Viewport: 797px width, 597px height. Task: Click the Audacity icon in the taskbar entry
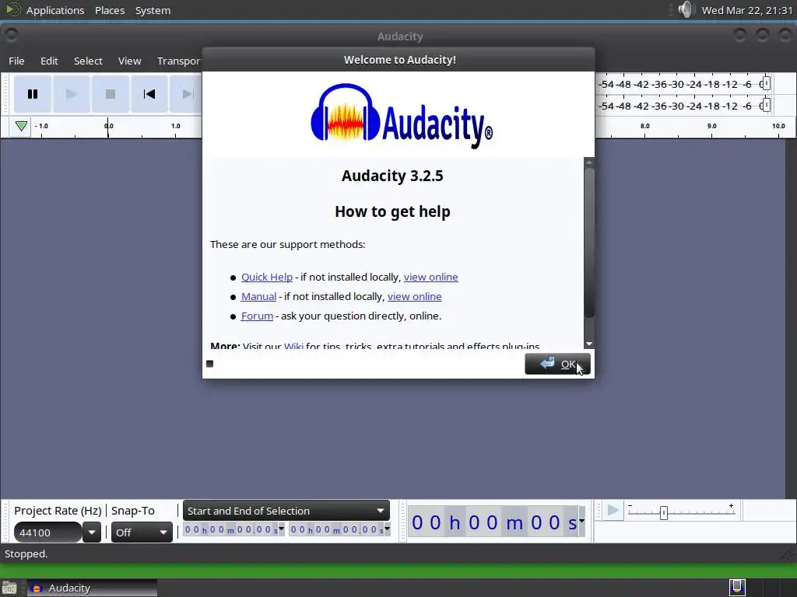tap(37, 588)
